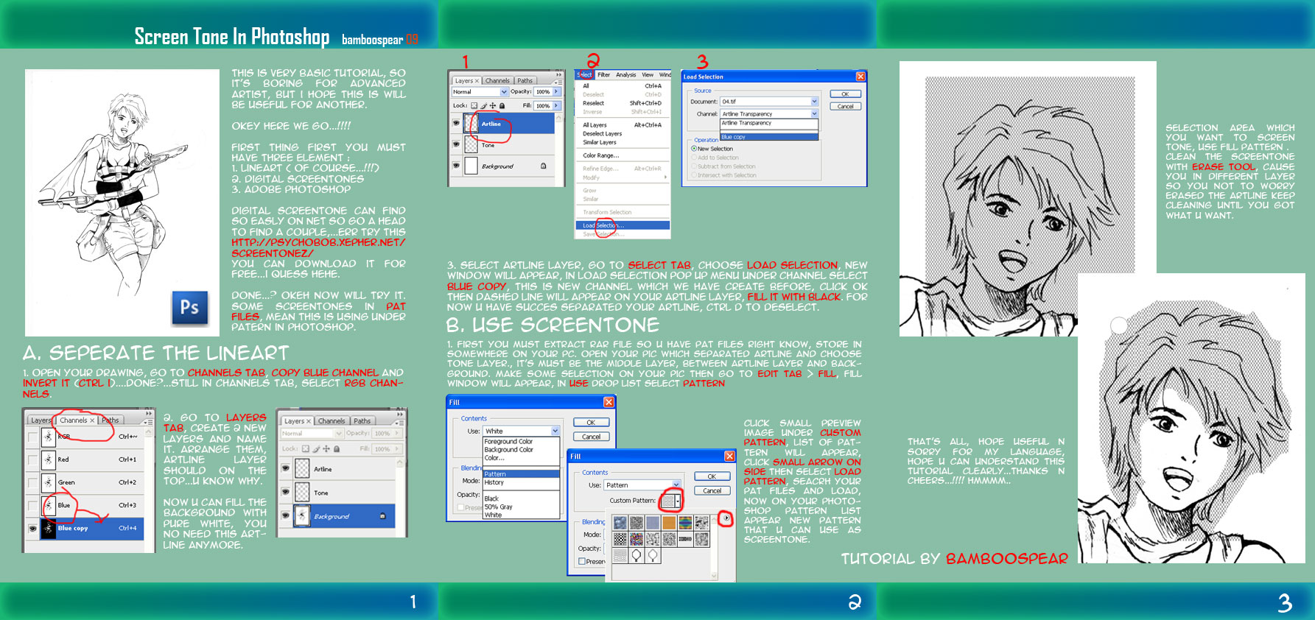Show the RGB channel visibility box
Screen dimensions: 1315x620
click(32, 437)
